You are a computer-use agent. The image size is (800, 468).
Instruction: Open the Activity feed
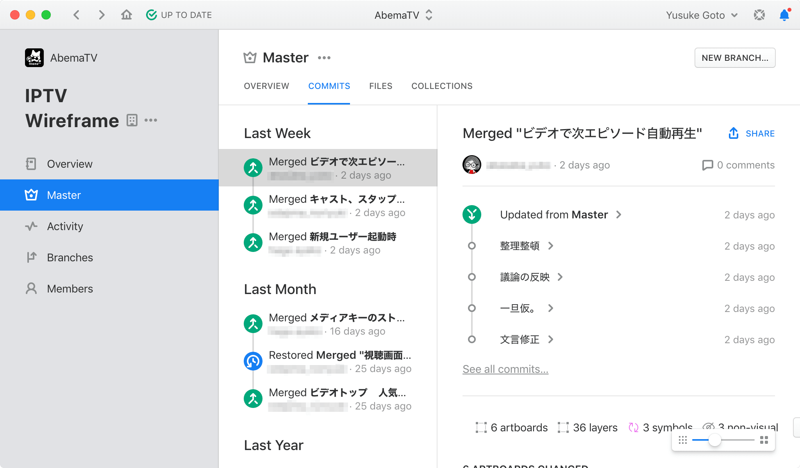coord(65,226)
